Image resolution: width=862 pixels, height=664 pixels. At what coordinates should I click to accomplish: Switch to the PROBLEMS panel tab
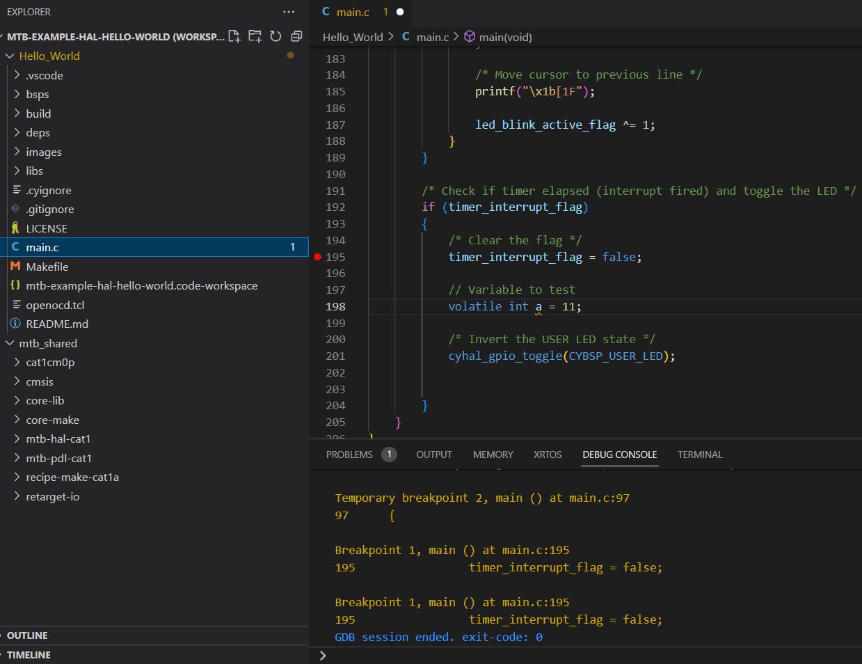(349, 454)
